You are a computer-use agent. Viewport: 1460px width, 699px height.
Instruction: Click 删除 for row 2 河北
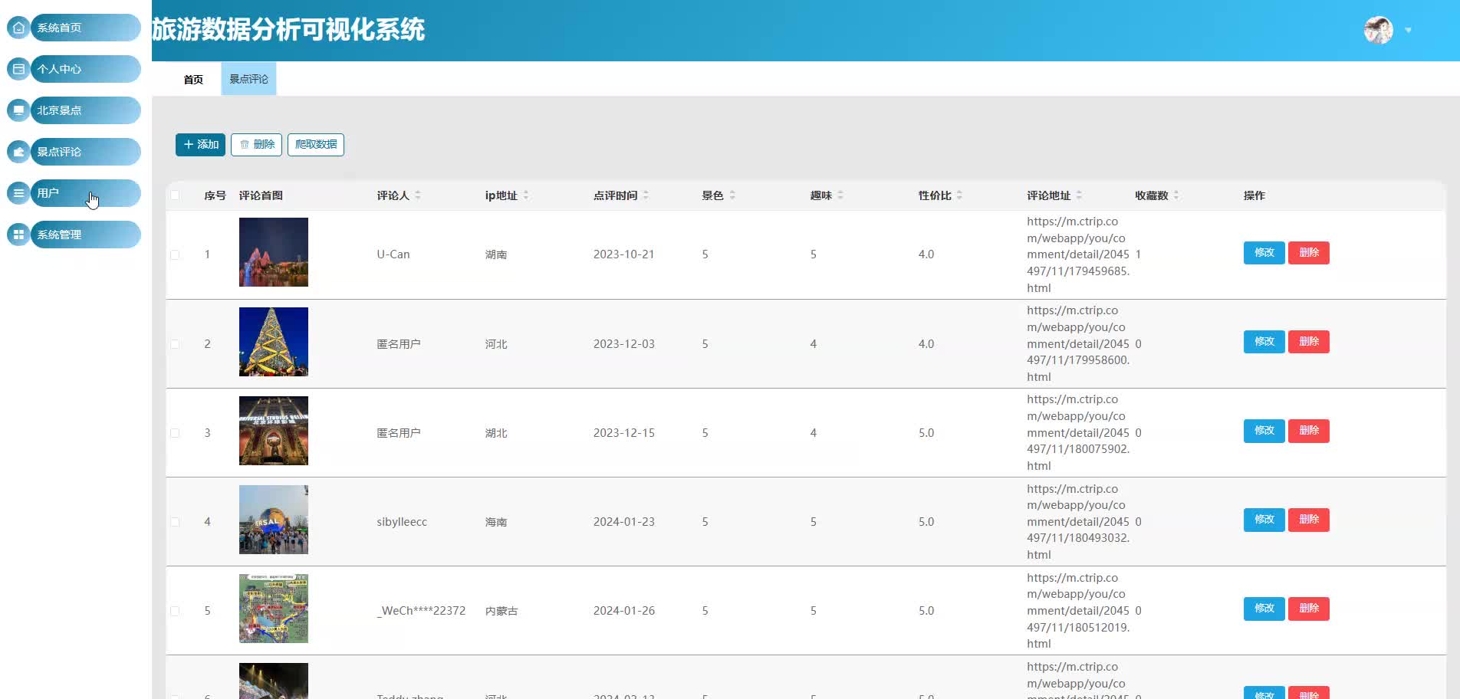[x=1309, y=342]
